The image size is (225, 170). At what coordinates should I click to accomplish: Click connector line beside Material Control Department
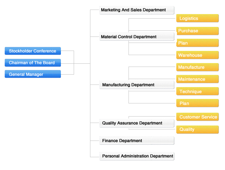[95, 37]
